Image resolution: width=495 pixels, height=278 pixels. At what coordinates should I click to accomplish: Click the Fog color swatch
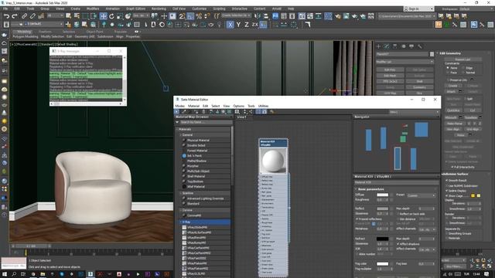tap(382, 263)
